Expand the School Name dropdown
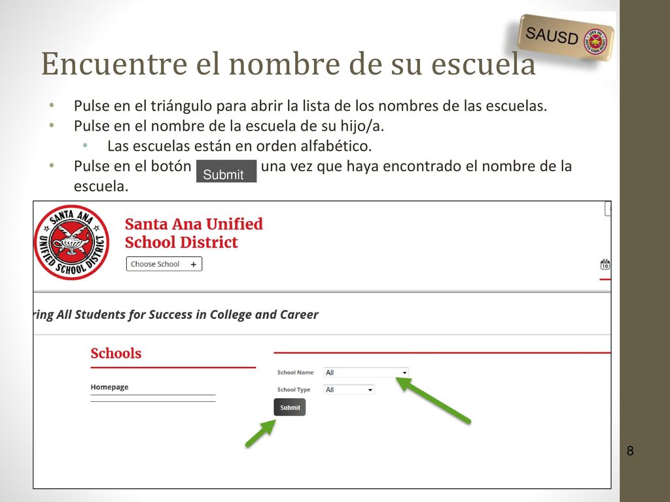Viewport: 670px width, 502px height. 366,372
